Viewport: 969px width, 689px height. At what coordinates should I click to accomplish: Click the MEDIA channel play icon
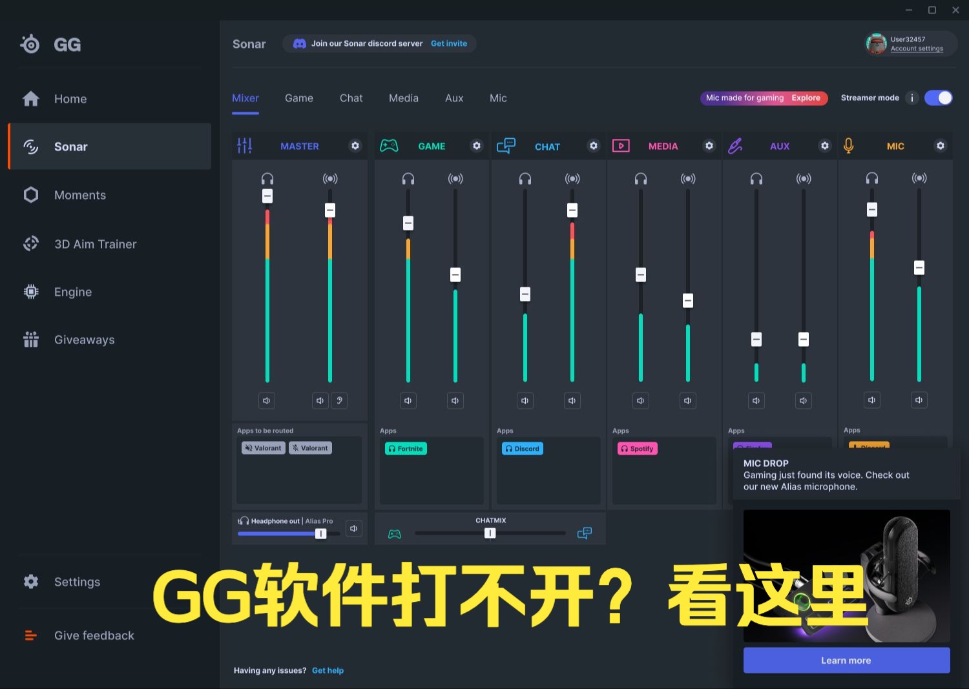(x=621, y=145)
